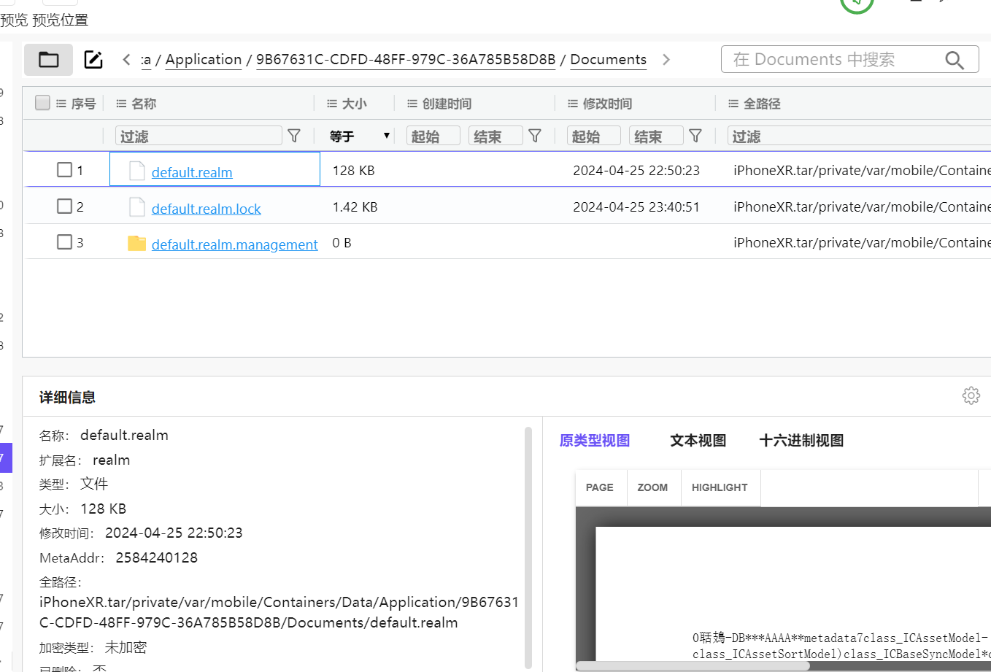Click the 大小 column menu icon
991x672 pixels.
pos(332,104)
